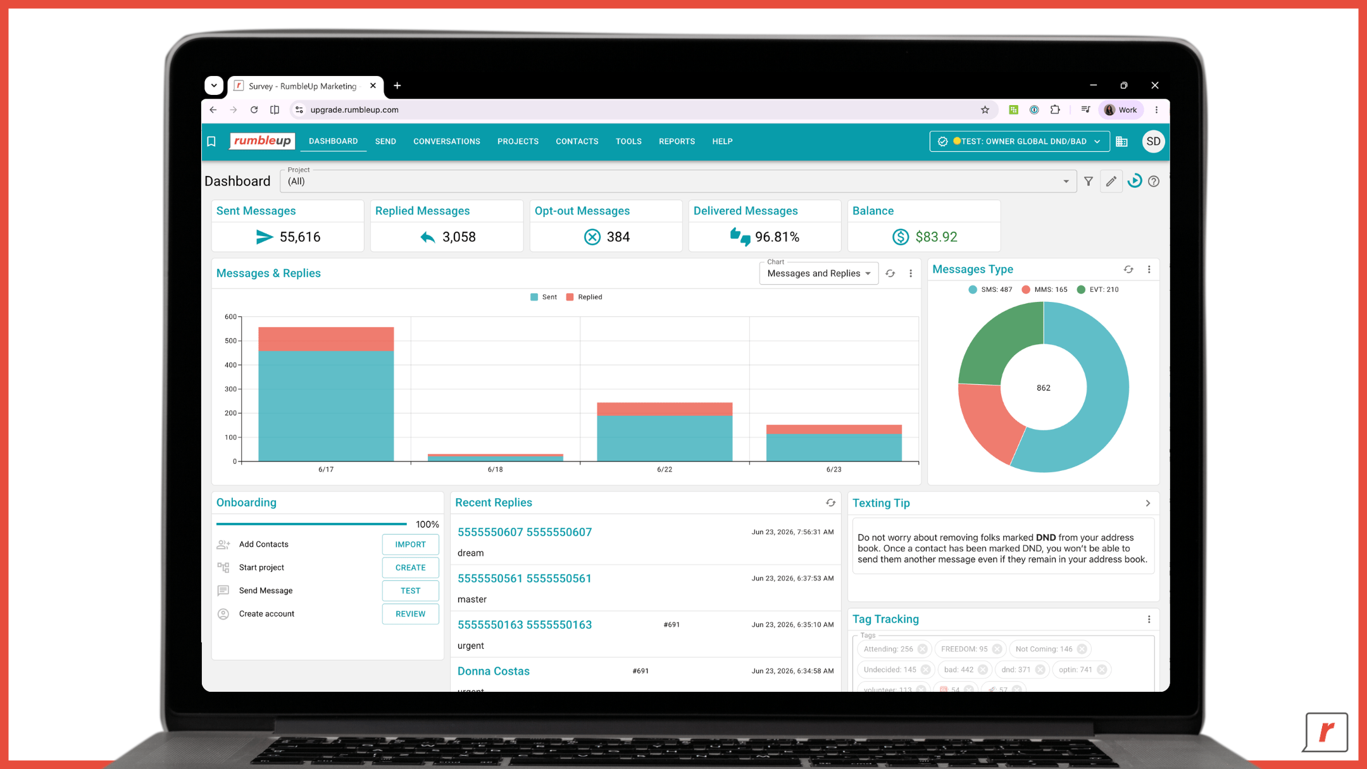This screenshot has width=1367, height=769.
Task: Open the Chart Messages and Replies dropdown
Action: click(x=819, y=273)
